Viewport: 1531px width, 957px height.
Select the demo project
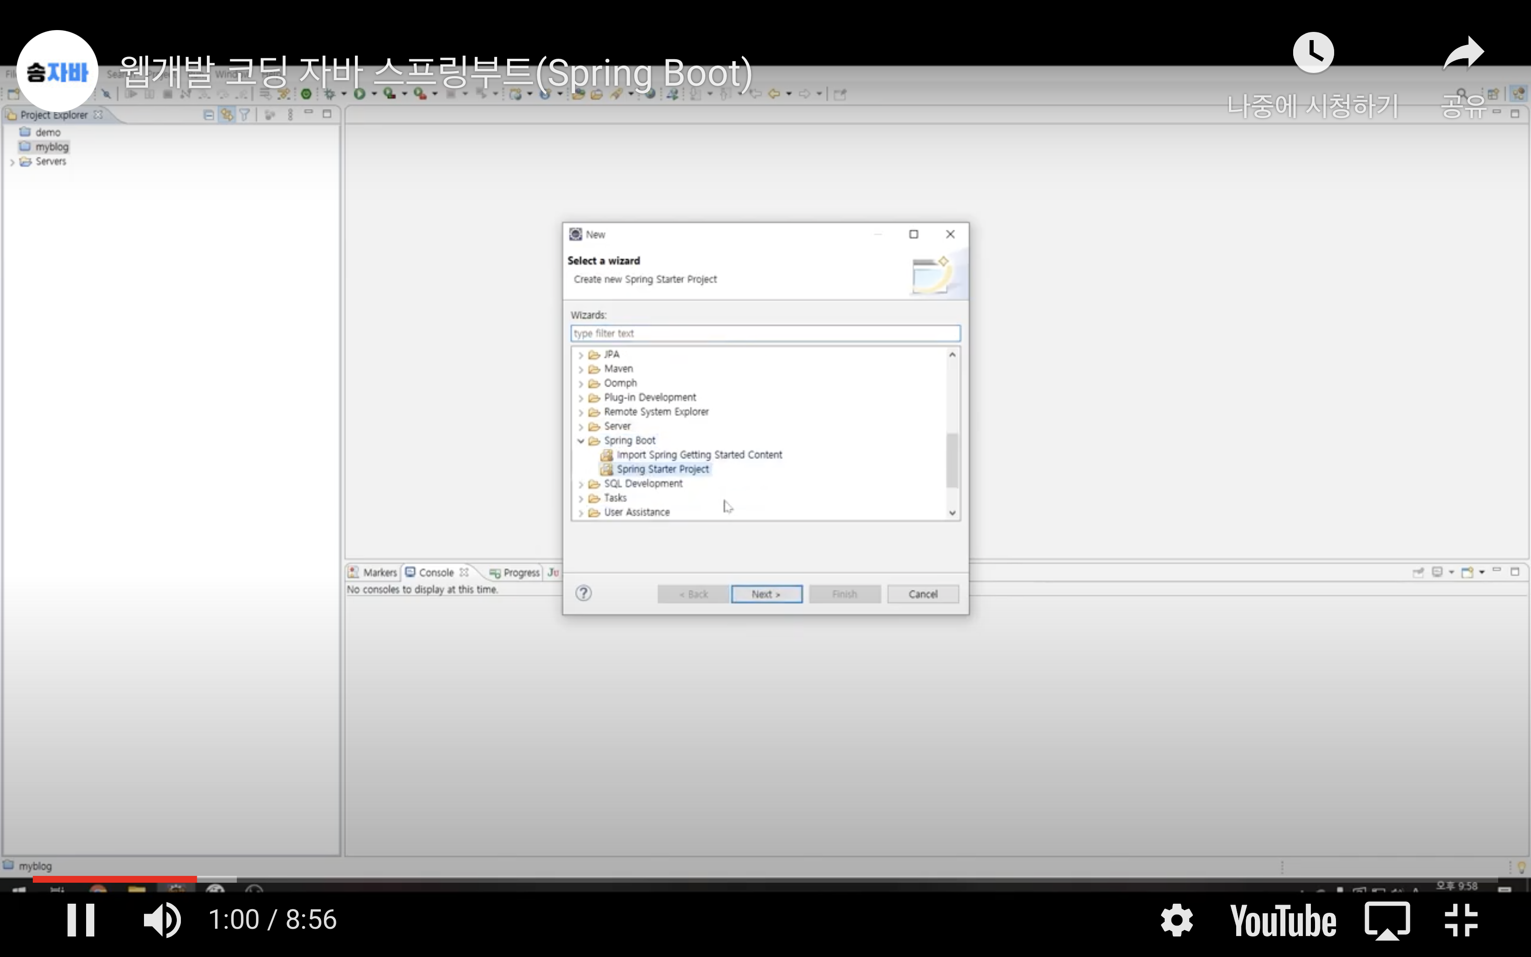click(41, 132)
